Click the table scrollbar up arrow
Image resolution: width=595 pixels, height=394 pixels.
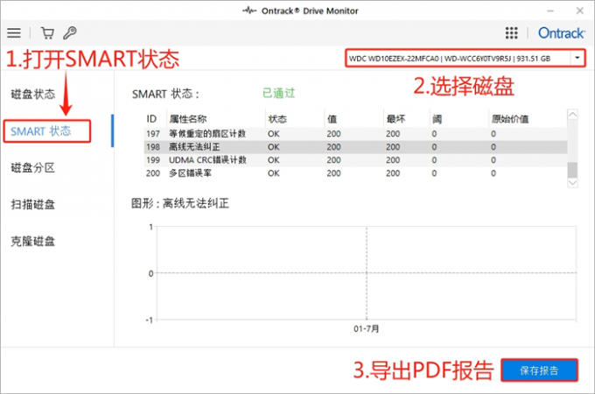point(572,114)
